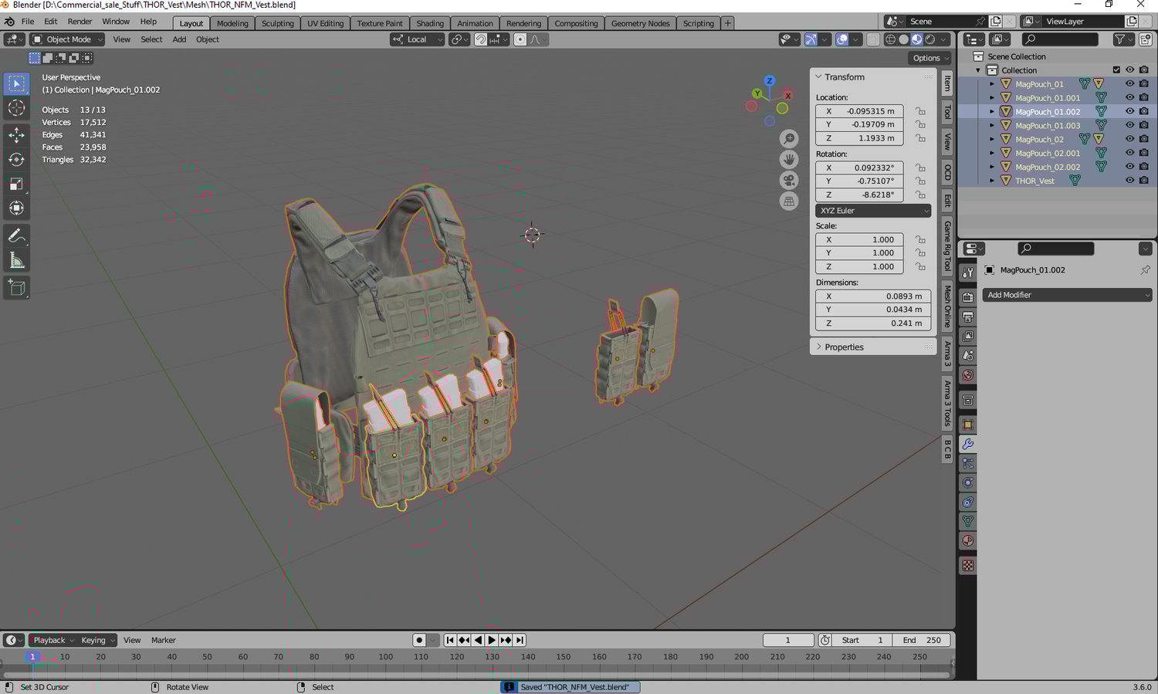The image size is (1158, 694).
Task: Select the Move tool in toolbar
Action: pyautogui.click(x=16, y=134)
